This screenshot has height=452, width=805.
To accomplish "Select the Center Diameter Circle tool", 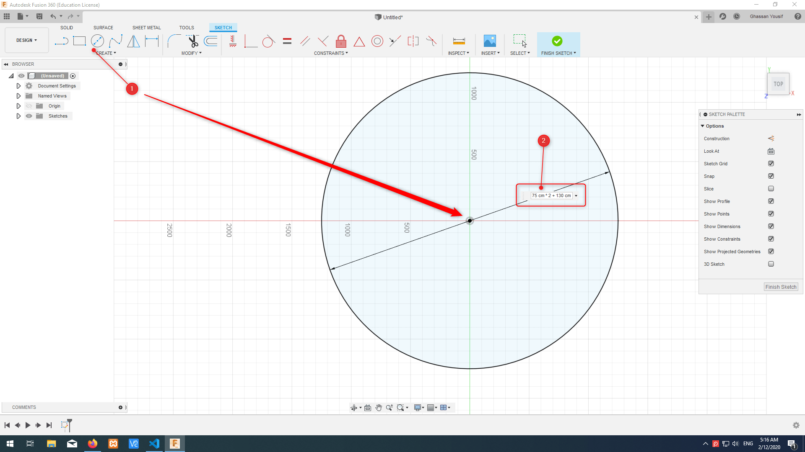I will click(97, 41).
